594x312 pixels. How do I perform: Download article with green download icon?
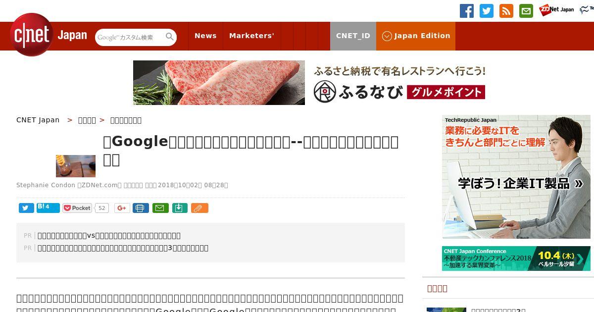(180, 208)
